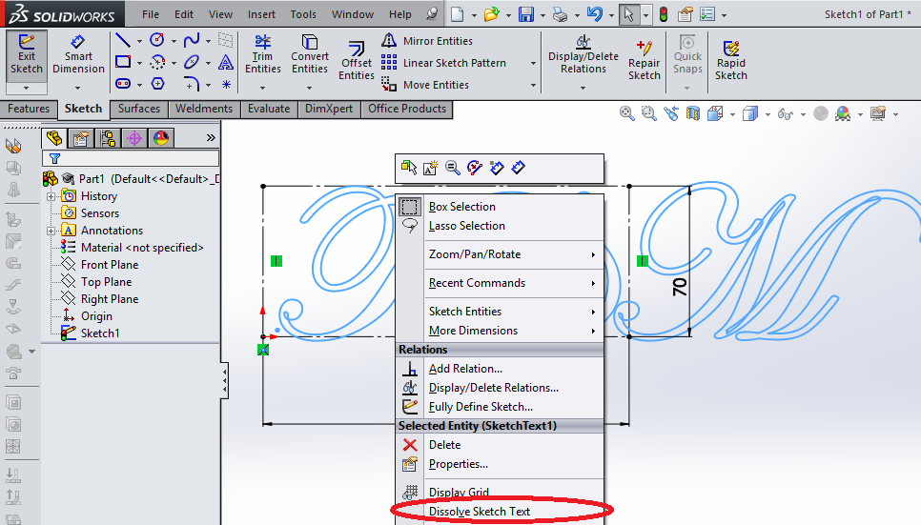Click the Edit Appearance color ball icon
The image size is (921, 525).
click(842, 113)
